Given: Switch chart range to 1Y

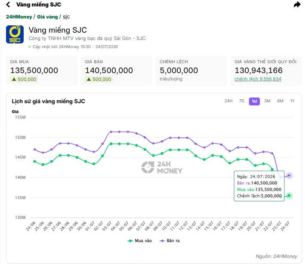Looking at the screenshot, I should 292,101.
